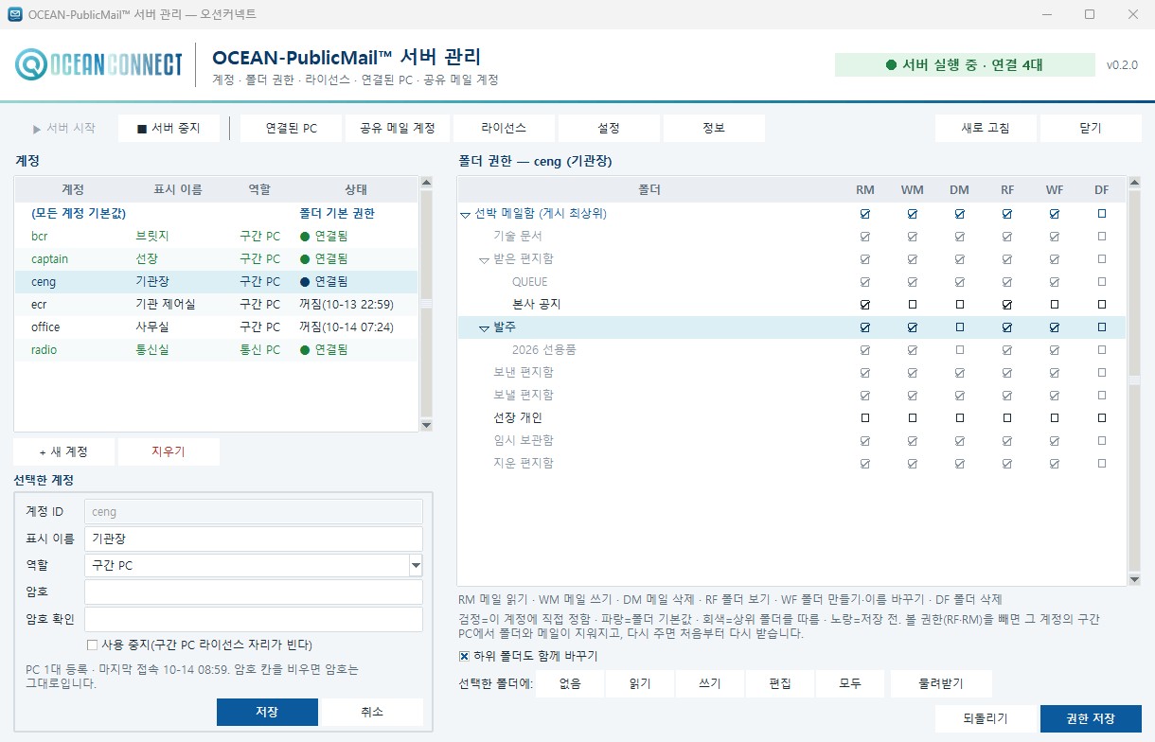Viewport: 1155px width, 742px height.
Task: Click the account list scroll-down arrow
Action: (x=425, y=426)
